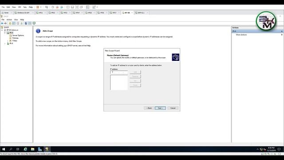Open the DHCP console View menu
Screen dimensions: 284x160
pyautogui.click(x=16, y=20)
